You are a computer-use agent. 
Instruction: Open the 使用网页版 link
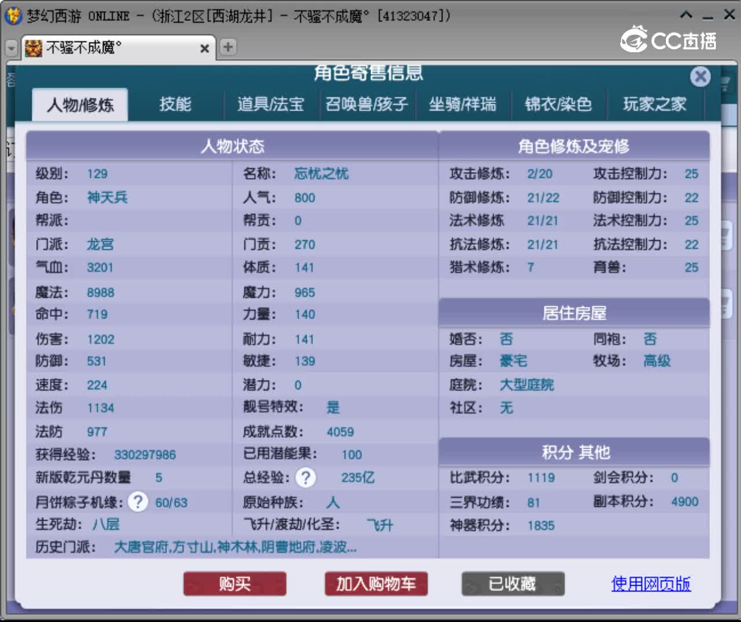[x=651, y=584]
